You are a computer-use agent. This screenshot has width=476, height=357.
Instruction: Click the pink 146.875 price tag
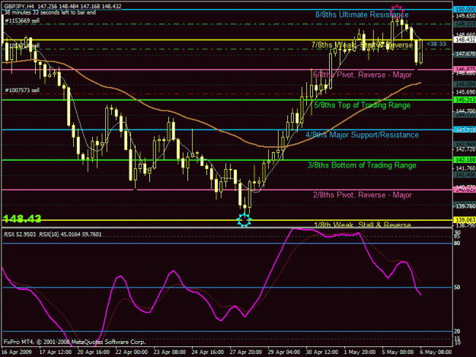(x=465, y=69)
